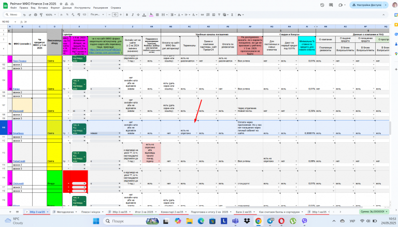Open the number format 123 menu
This screenshot has height=227, width=398.
coord(84,14)
